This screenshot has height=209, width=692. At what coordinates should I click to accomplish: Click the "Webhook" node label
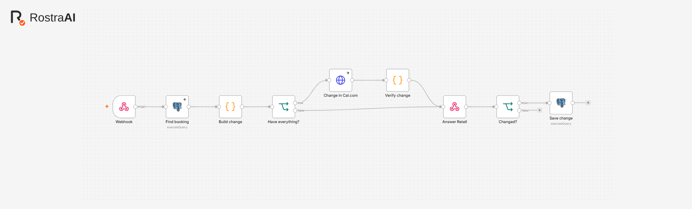click(x=124, y=122)
